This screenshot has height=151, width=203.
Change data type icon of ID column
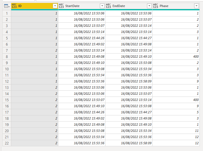click(x=14, y=6)
